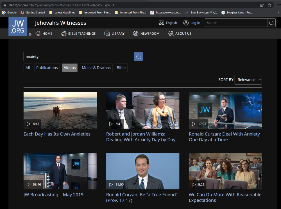The height and width of the screenshot is (209, 281).
Task: Click the anxiety search text field
Action: pos(79,57)
